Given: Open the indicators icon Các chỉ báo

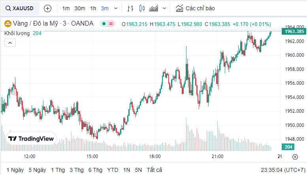Looking at the screenshot, I should pyautogui.click(x=196, y=8).
